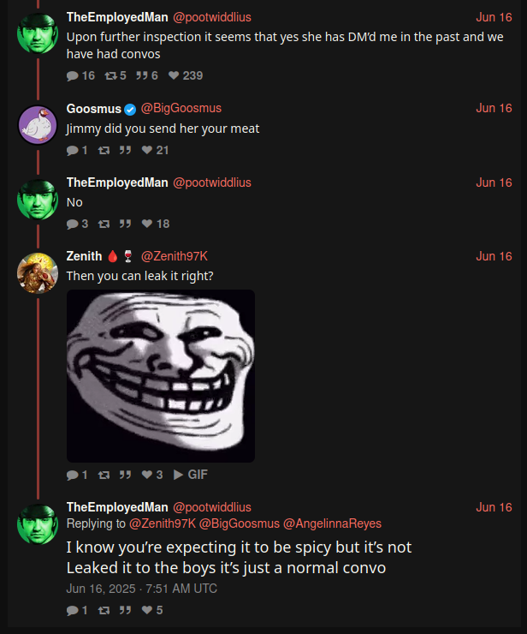527x634 pixels.
Task: Click the quote icon showing 6 quotes
Action: pos(142,75)
